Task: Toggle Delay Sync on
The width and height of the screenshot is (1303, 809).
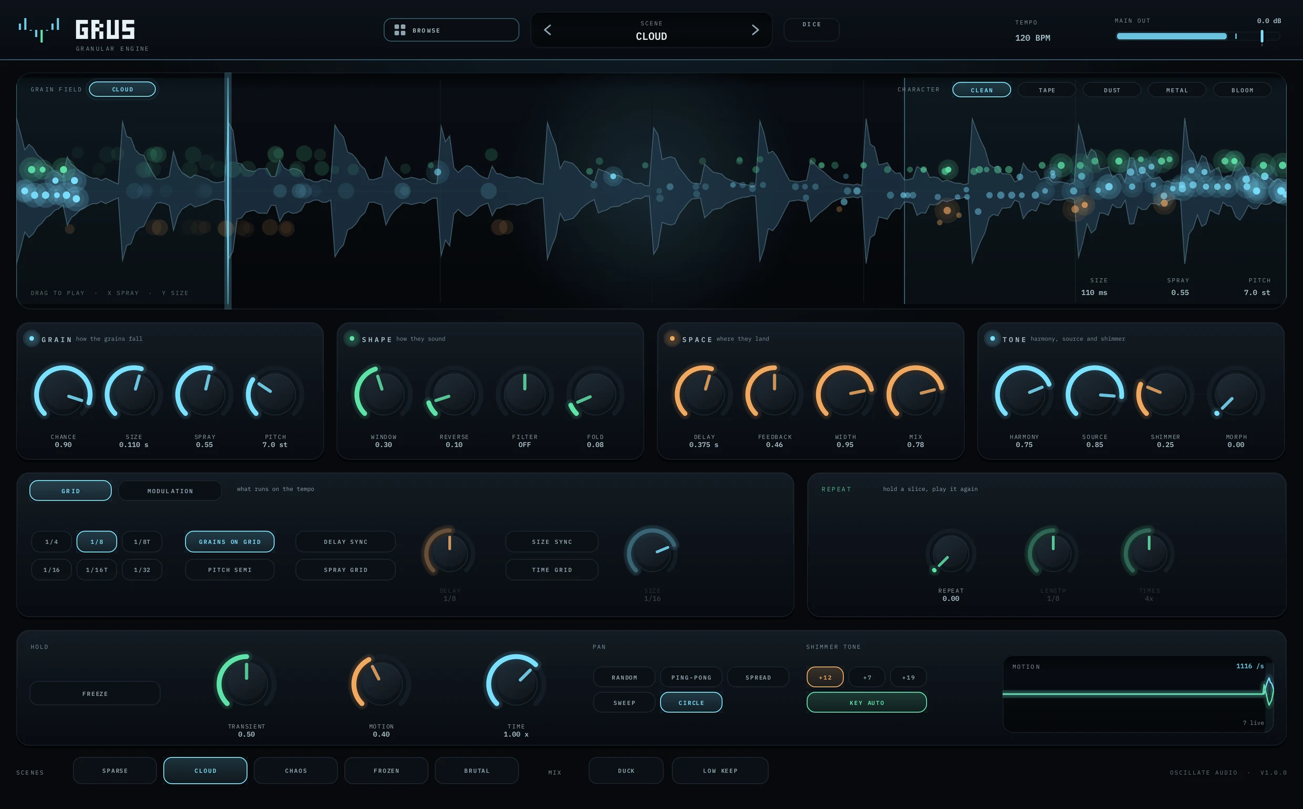Action: tap(346, 542)
